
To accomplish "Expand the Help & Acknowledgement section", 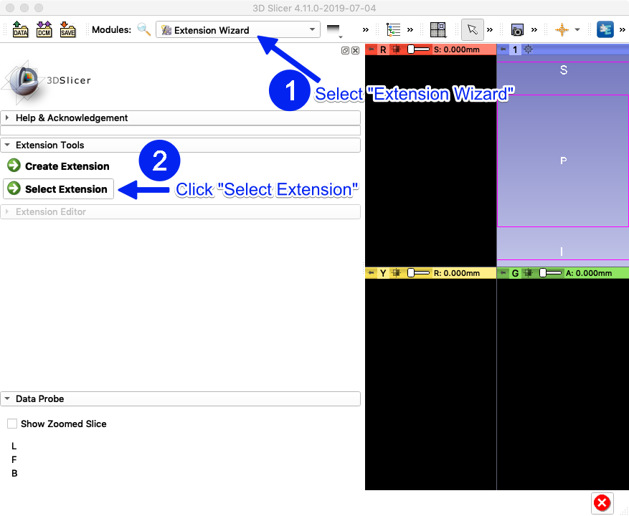I will point(181,118).
